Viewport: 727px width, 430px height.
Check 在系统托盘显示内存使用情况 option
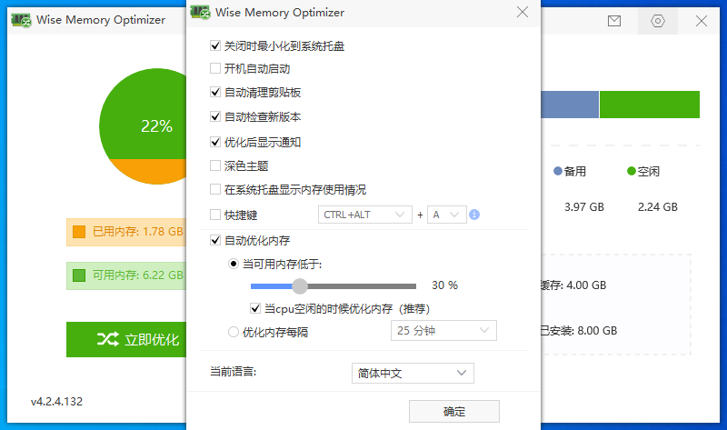(215, 189)
